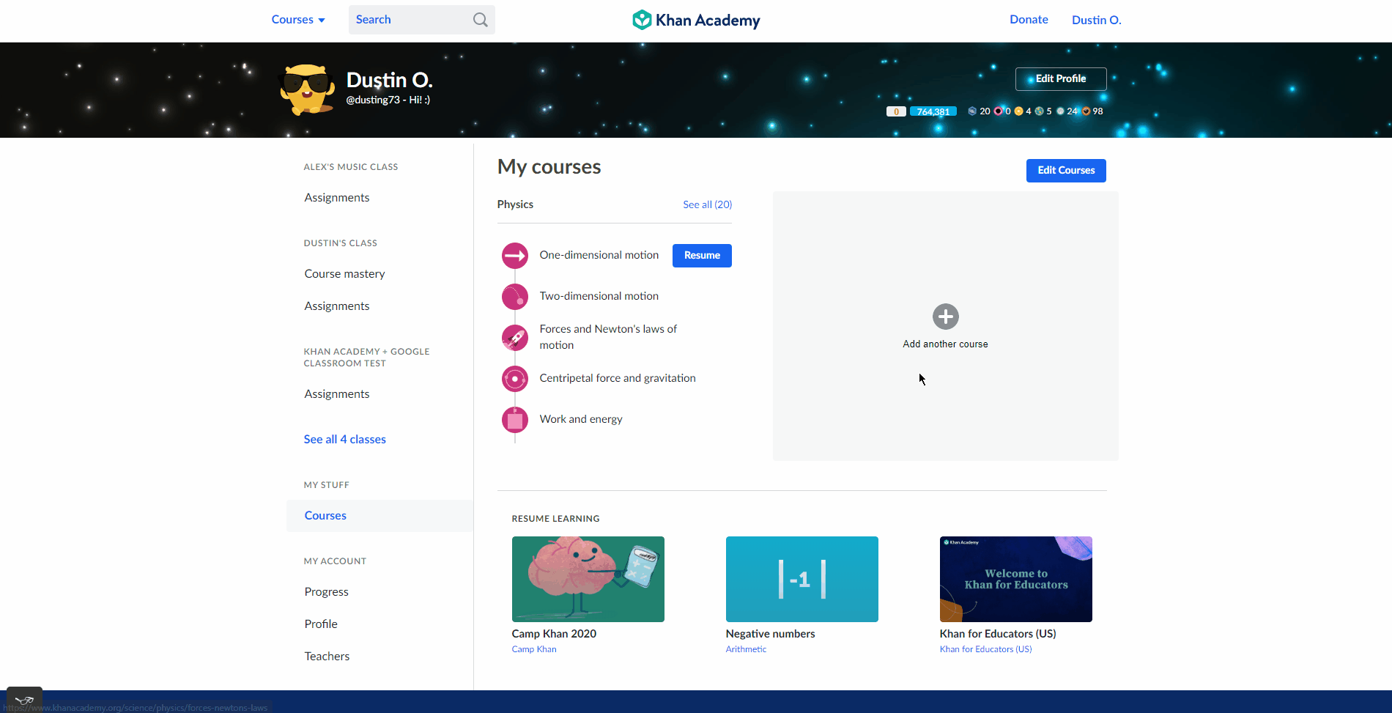Open the Courses dropdown menu

click(x=298, y=20)
